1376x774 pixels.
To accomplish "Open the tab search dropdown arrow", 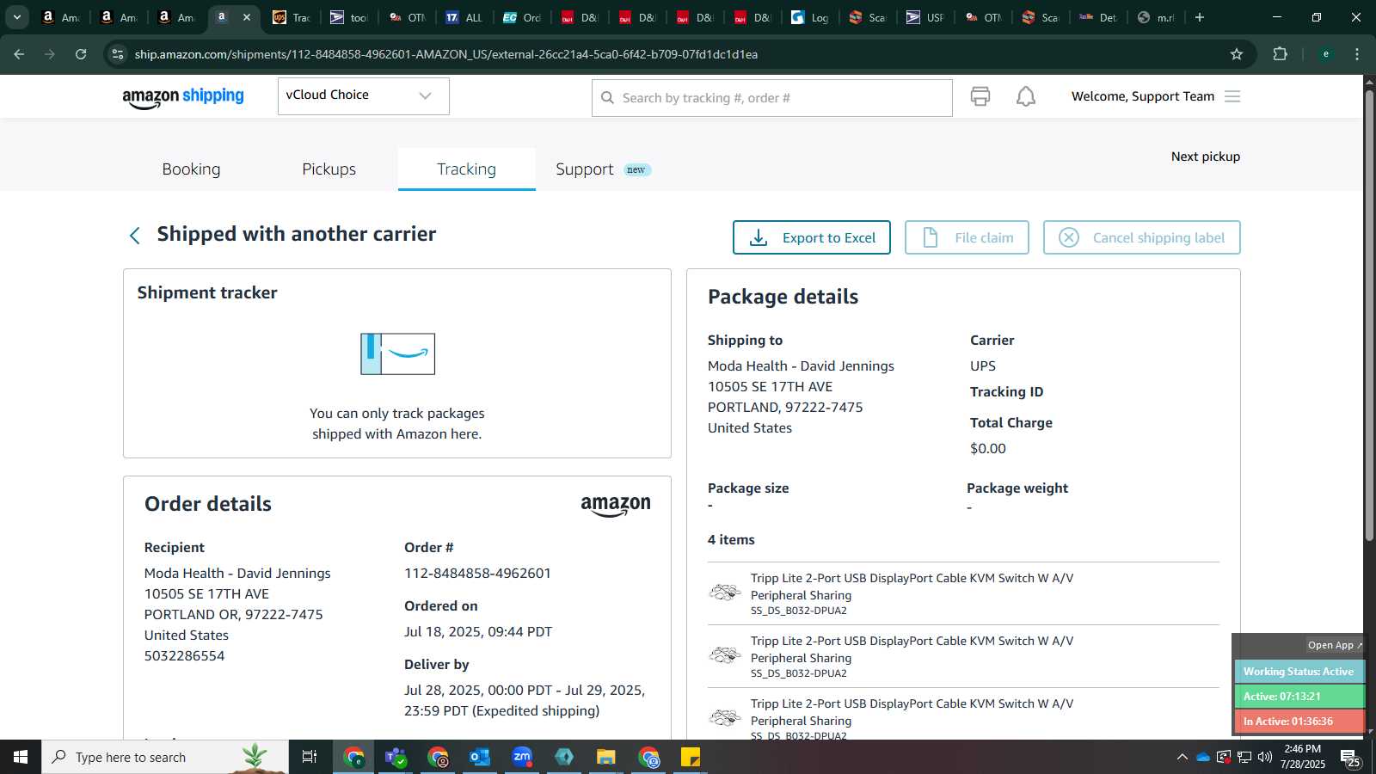I will [17, 17].
